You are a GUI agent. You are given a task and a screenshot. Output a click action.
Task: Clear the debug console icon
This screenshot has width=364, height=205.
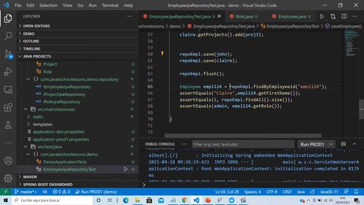(344, 144)
